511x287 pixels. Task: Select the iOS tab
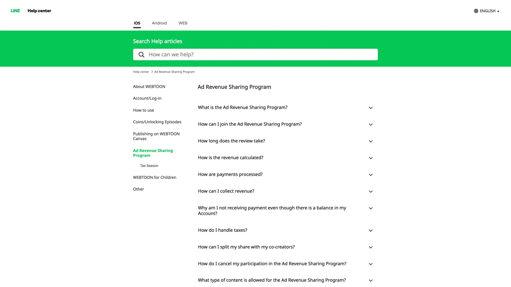tap(137, 23)
